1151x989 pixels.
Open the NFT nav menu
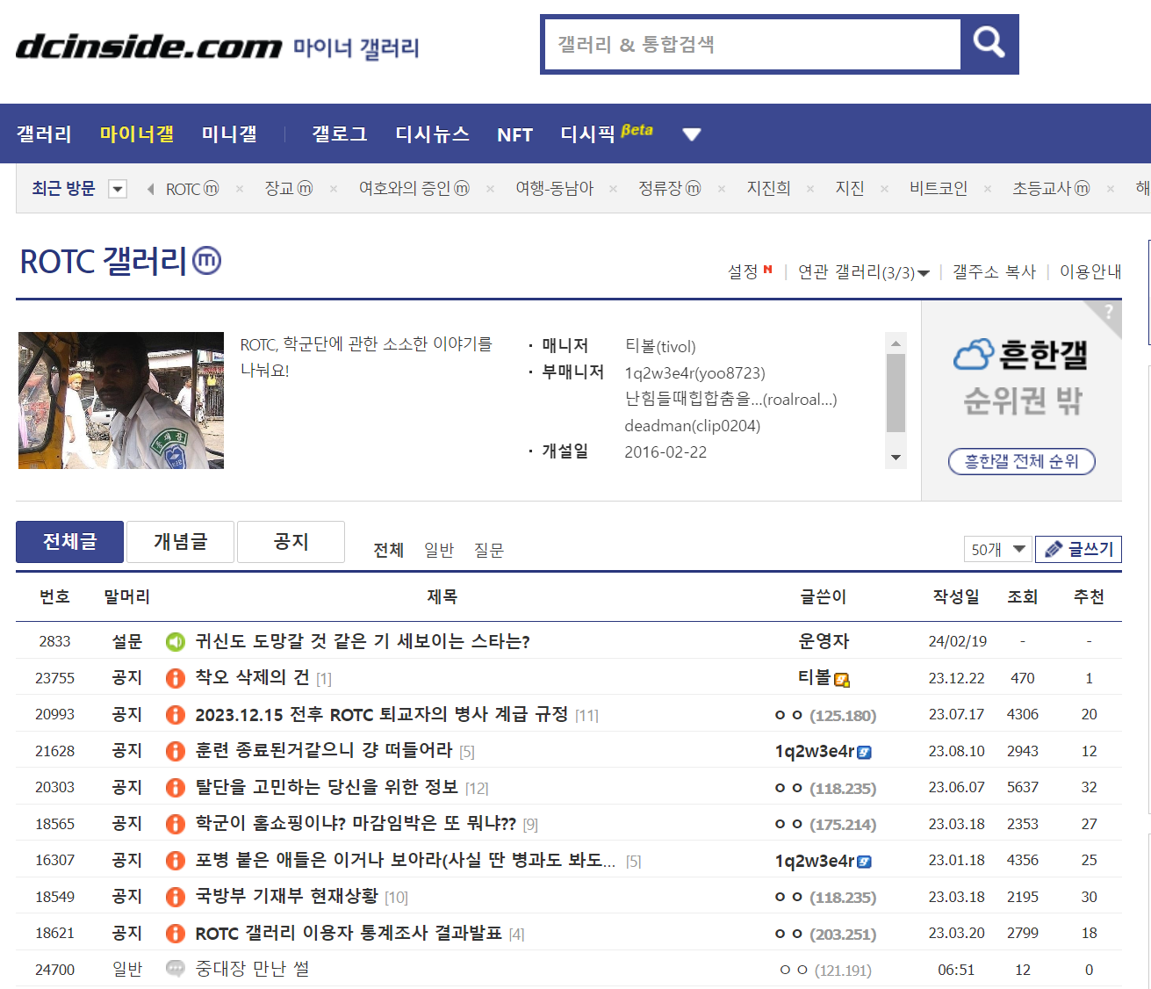point(514,134)
